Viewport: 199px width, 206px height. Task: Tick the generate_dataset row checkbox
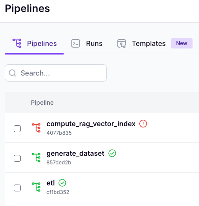17,158
